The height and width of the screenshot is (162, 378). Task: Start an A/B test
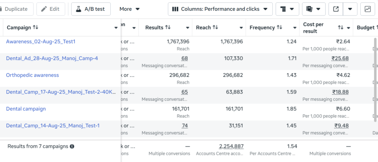point(91,9)
